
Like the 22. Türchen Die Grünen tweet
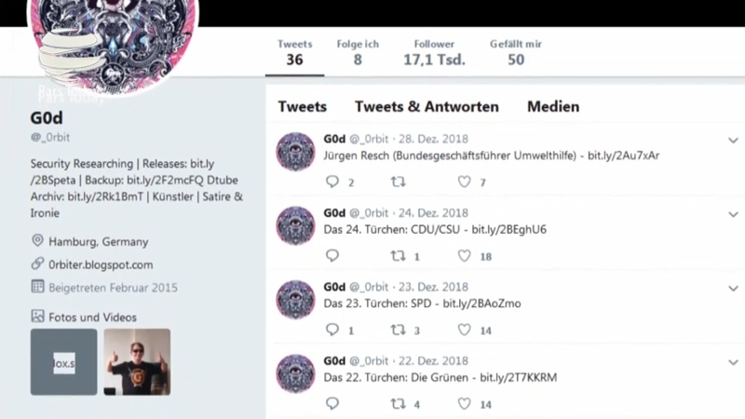coord(464,403)
